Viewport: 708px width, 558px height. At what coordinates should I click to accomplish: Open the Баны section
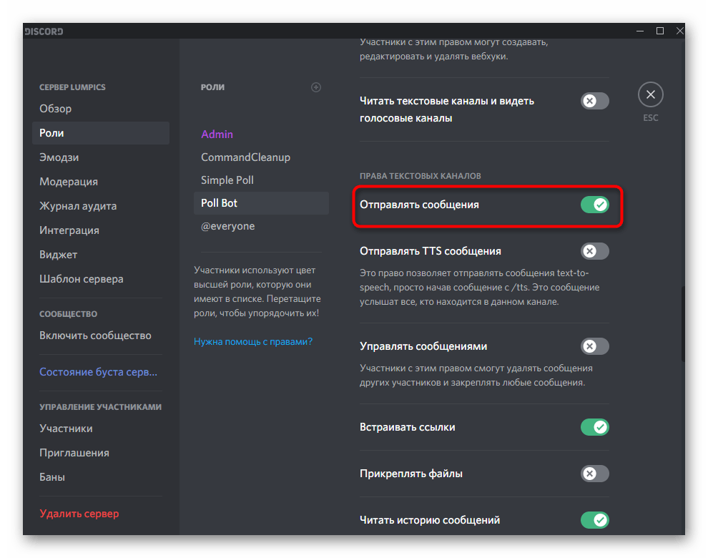[x=101, y=477]
